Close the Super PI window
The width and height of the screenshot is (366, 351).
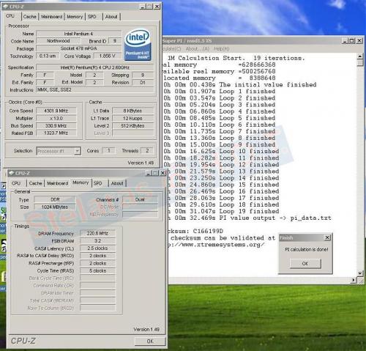pos(359,41)
